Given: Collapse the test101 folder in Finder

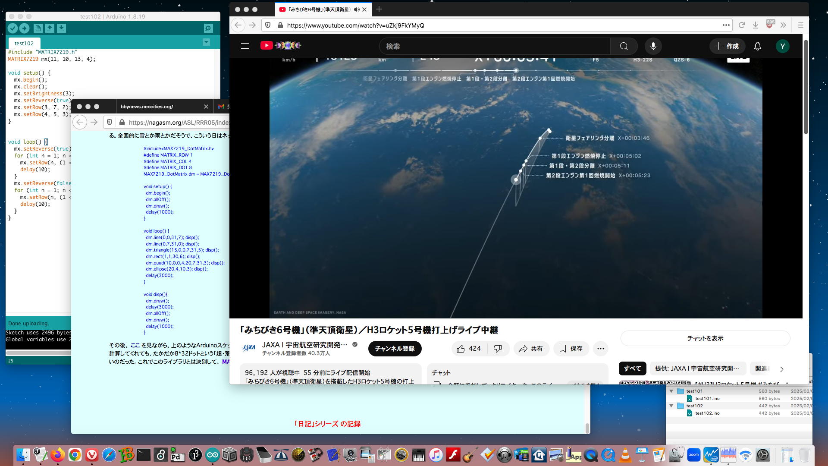Looking at the screenshot, I should [671, 391].
